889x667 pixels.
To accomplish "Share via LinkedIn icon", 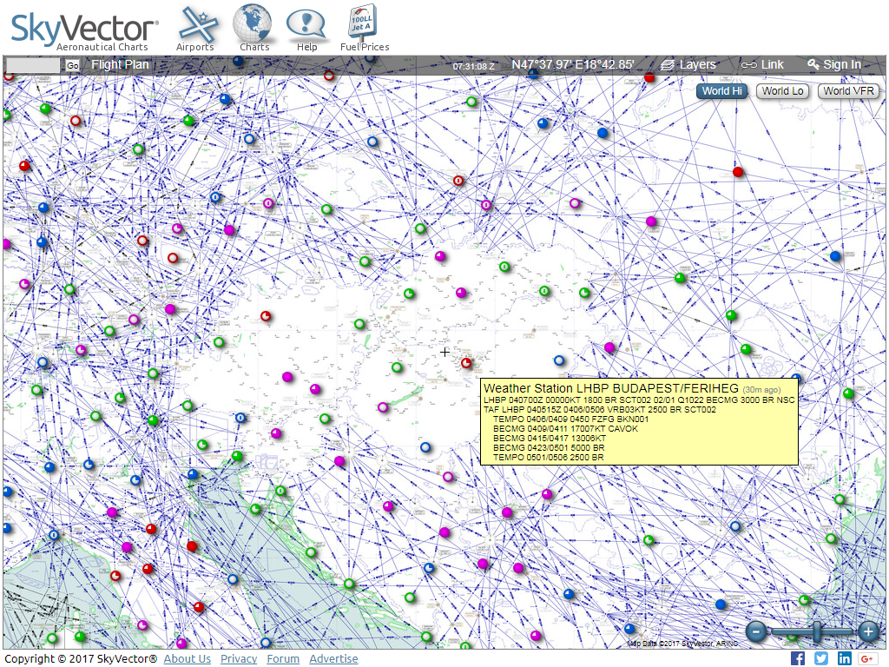I will [x=845, y=658].
